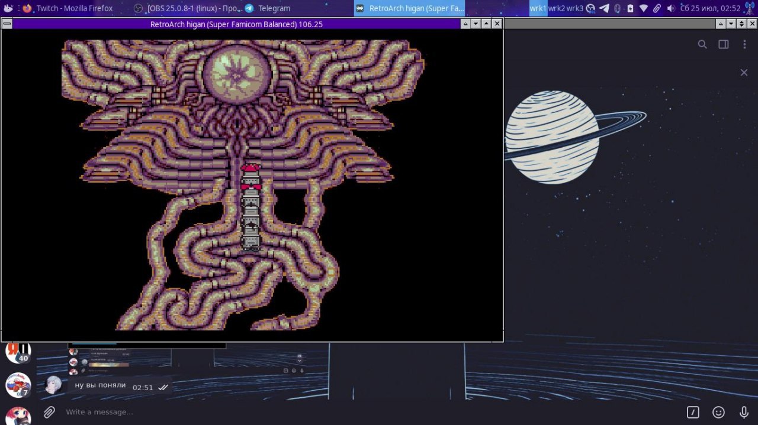Click the Firefox icon beside the Twitch task
Image resolution: width=758 pixels, height=425 pixels.
click(27, 8)
